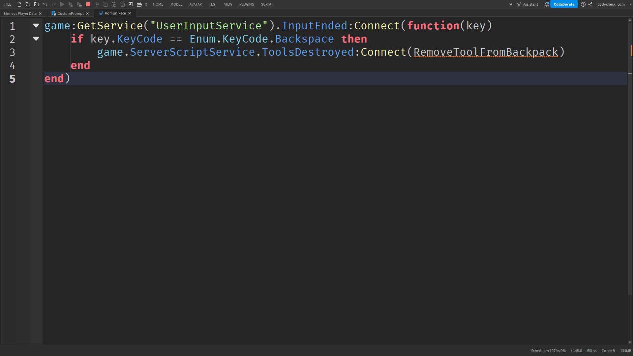The height and width of the screenshot is (356, 633).
Task: Cut the selection with scissors icon
Action: pos(97,4)
